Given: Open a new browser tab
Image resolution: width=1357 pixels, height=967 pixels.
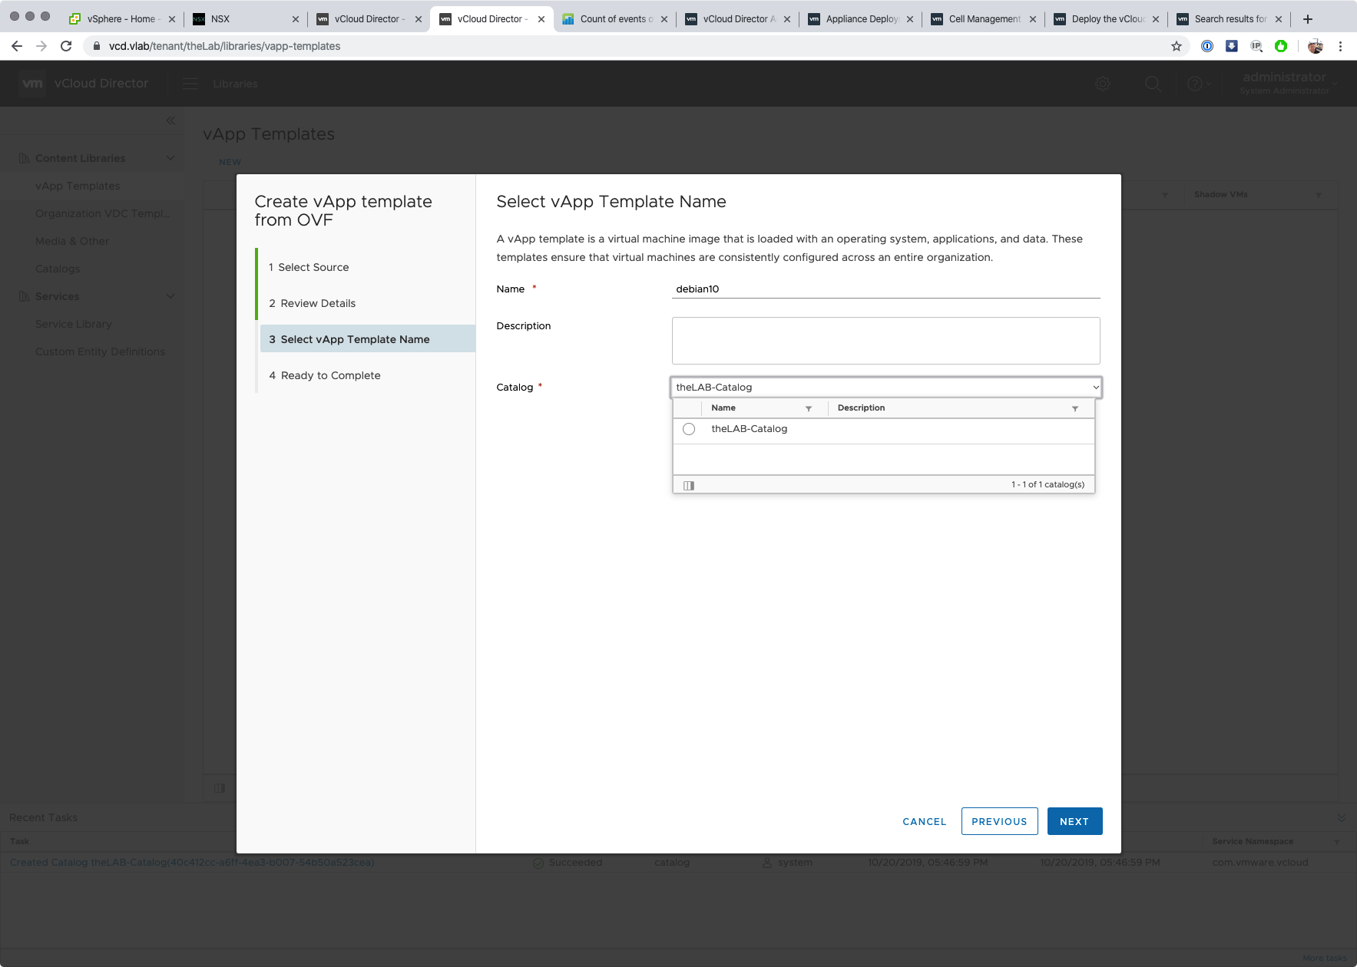Looking at the screenshot, I should point(1308,19).
